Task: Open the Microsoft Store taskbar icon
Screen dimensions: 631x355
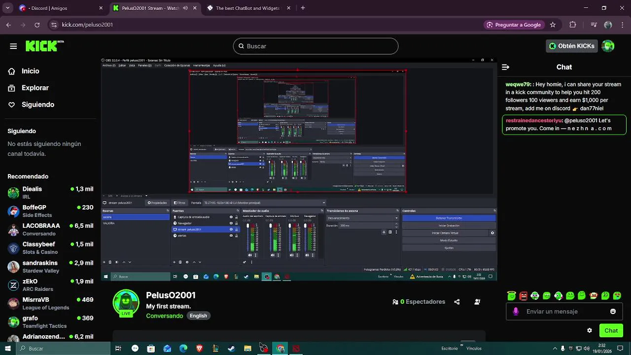Action: point(151,349)
